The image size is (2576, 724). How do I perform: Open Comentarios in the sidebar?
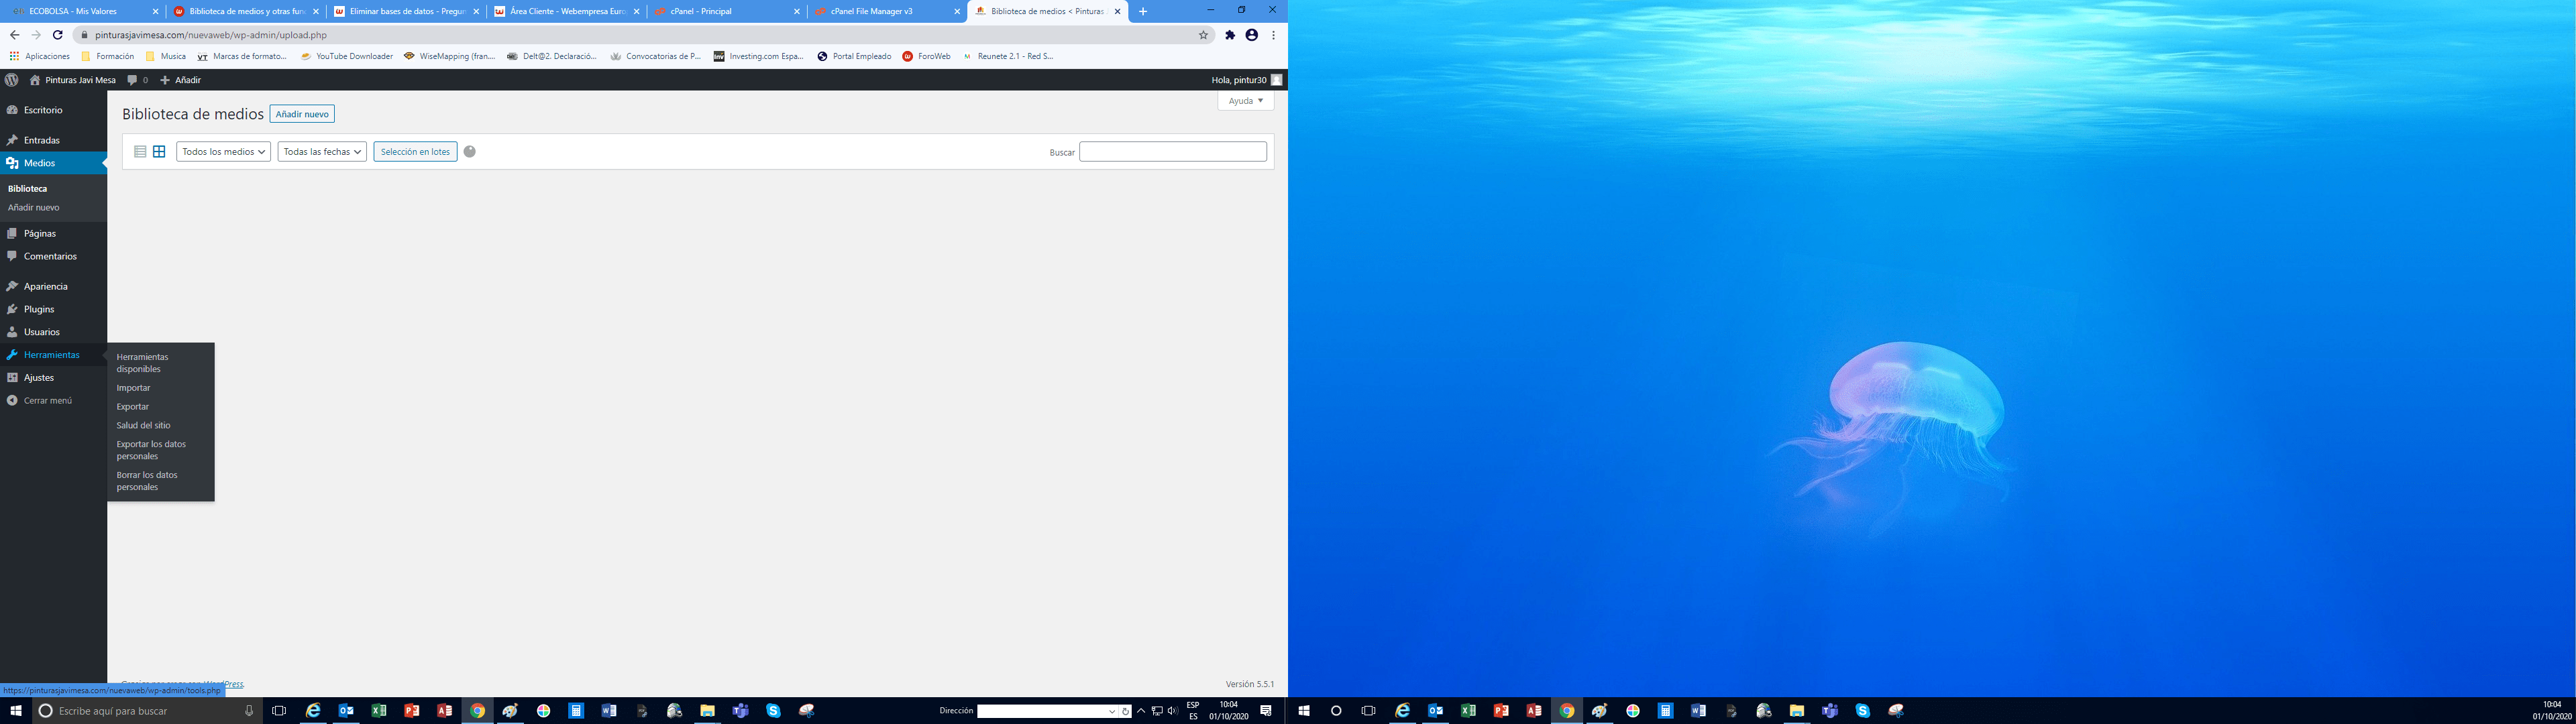pyautogui.click(x=53, y=256)
